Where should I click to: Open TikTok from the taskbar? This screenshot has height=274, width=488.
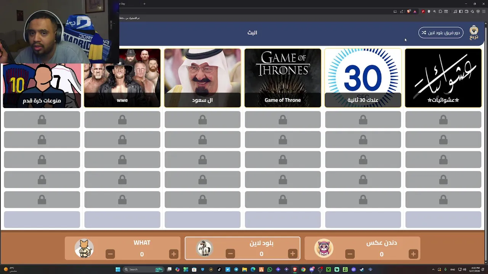tap(219, 269)
